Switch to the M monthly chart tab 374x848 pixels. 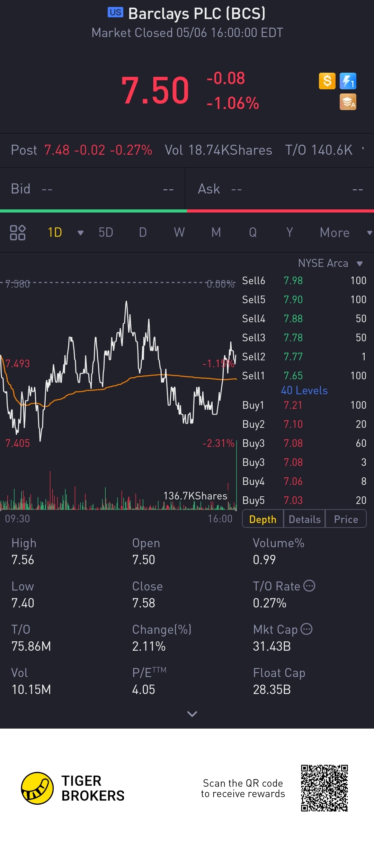pyautogui.click(x=216, y=233)
